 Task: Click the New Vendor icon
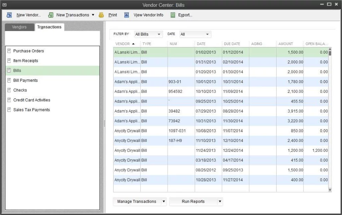tap(9, 15)
